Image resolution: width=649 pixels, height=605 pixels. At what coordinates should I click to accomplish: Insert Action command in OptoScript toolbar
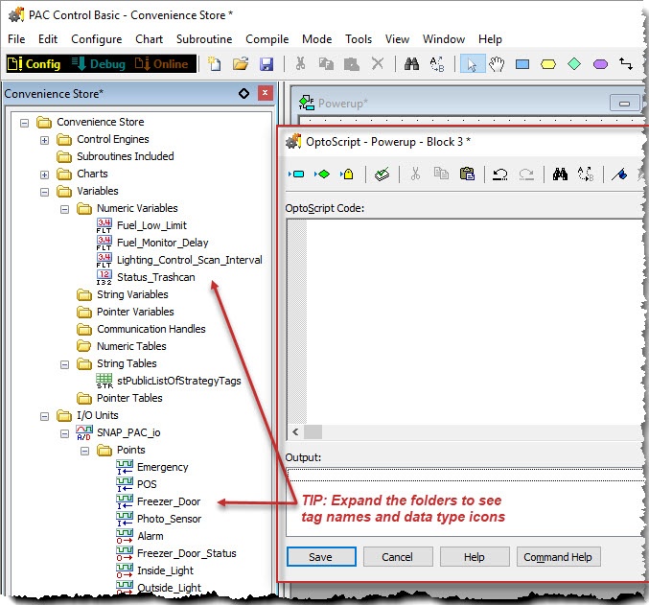point(296,174)
